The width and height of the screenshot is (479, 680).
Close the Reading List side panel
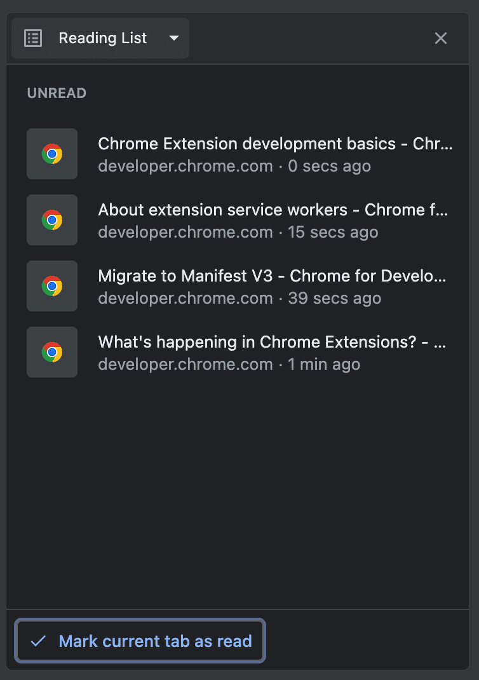441,38
